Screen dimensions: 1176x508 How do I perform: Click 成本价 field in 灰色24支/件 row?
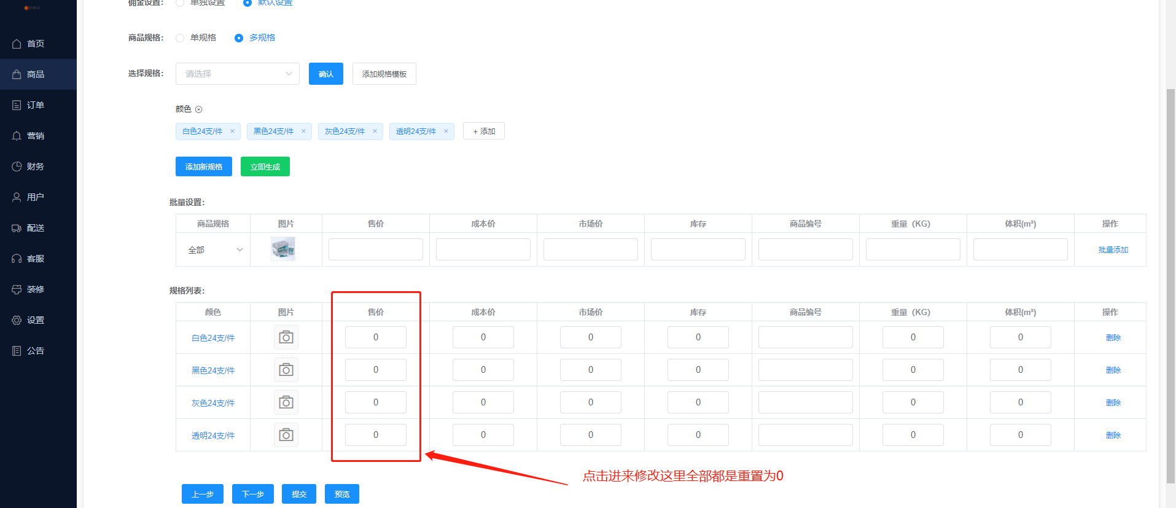click(x=483, y=402)
